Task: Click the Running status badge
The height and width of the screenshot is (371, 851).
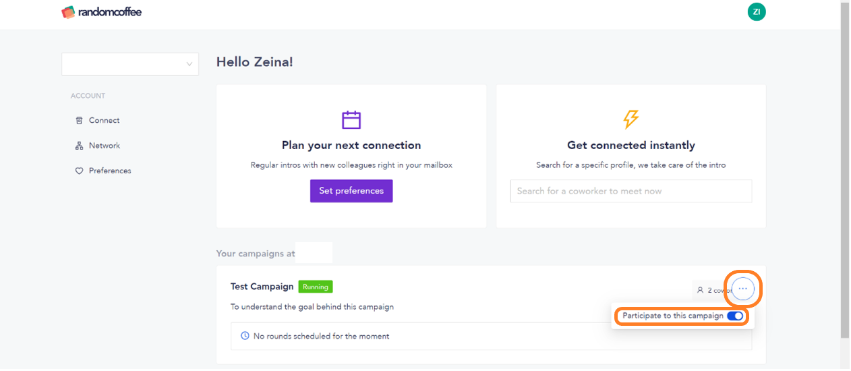Action: (x=316, y=287)
